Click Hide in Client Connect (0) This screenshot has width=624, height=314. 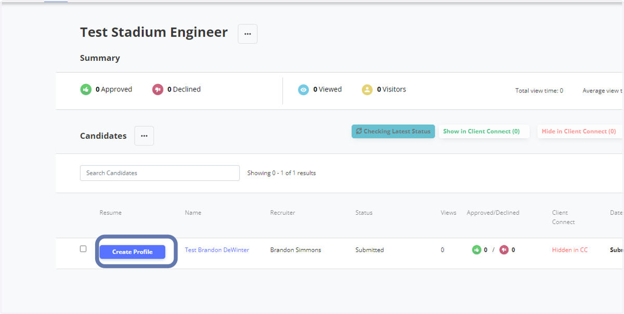pyautogui.click(x=579, y=132)
